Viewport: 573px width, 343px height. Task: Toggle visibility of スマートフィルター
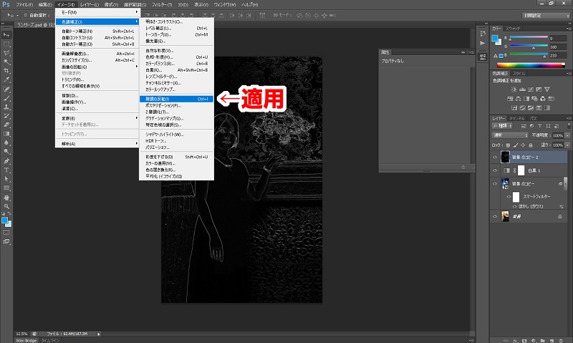[509, 196]
